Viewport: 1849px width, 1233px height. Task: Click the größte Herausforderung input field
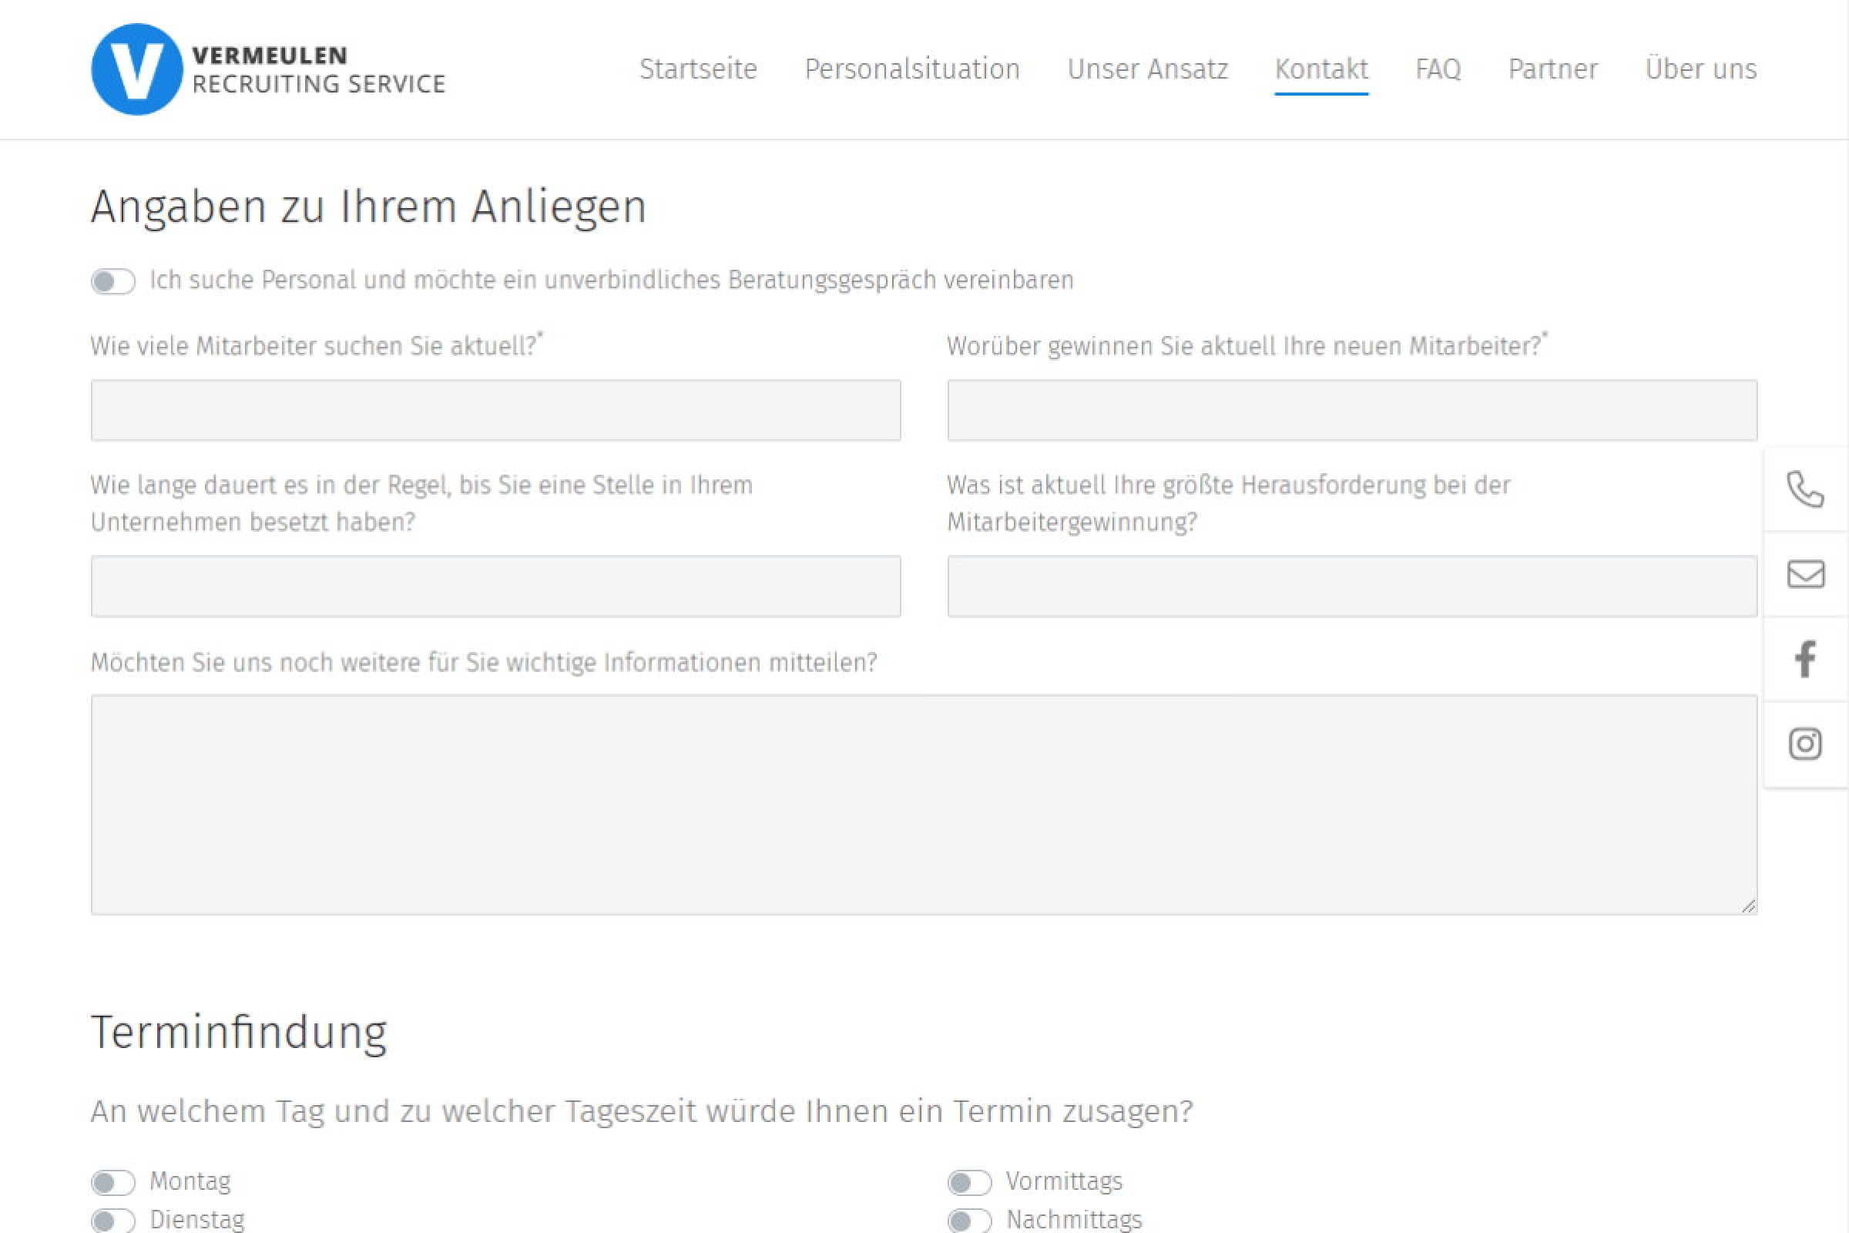pyautogui.click(x=1352, y=586)
